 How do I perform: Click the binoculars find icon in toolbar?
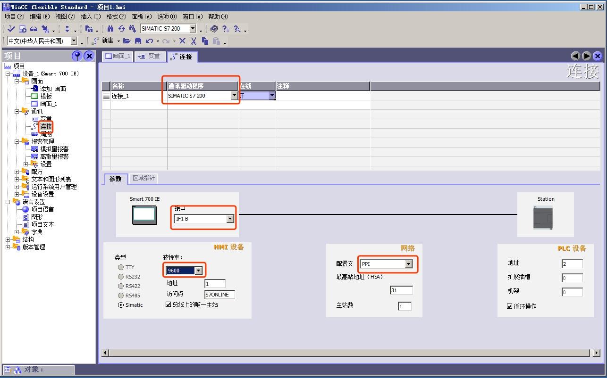coord(110,29)
